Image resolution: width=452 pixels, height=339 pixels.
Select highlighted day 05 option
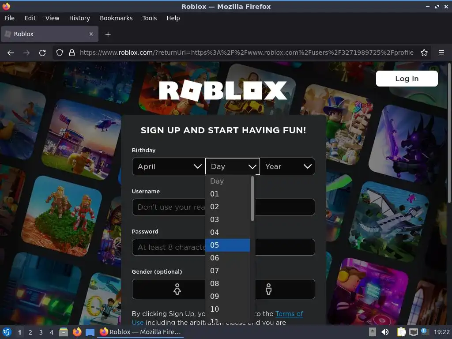point(227,245)
